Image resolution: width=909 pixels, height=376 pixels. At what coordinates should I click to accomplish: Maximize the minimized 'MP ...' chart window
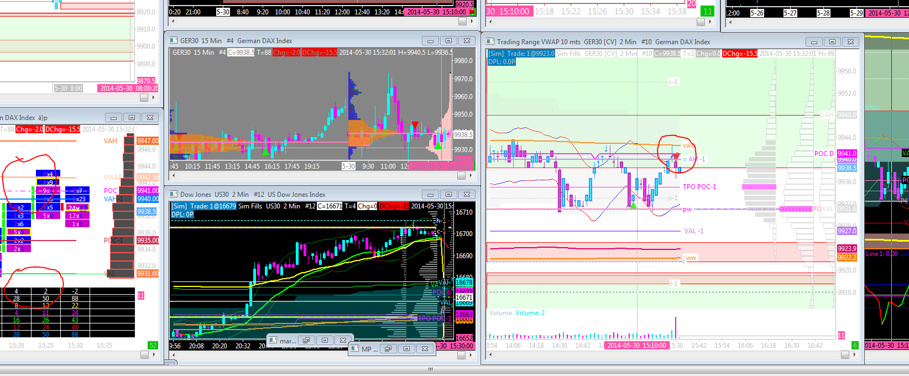click(x=406, y=349)
